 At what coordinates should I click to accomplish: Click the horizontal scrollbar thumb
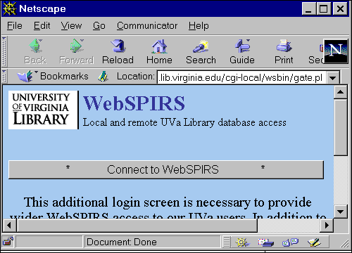(137, 226)
